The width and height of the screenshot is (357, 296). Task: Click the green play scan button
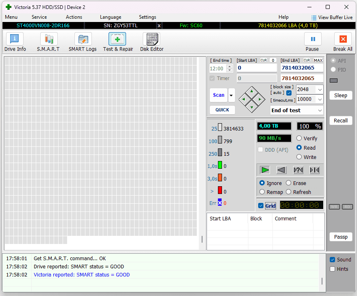[265, 170]
